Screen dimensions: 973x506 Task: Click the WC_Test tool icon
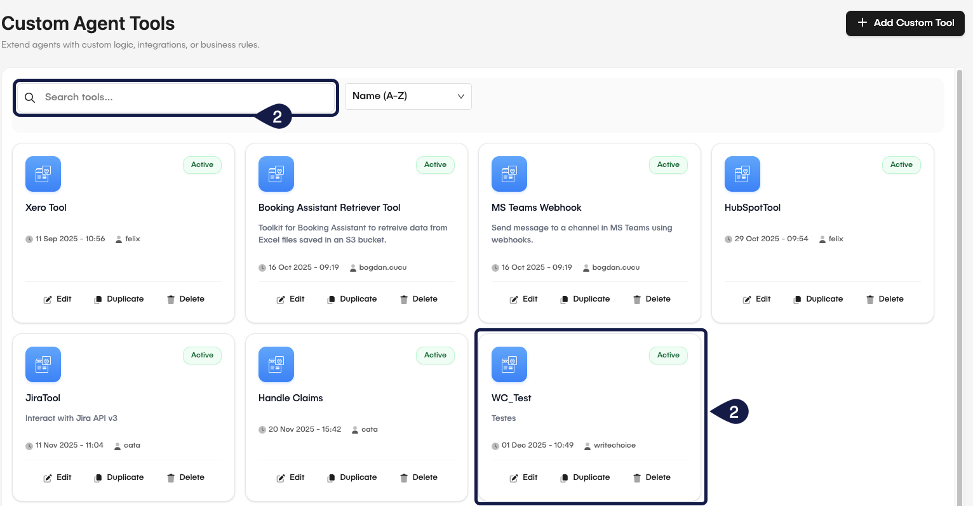(x=509, y=364)
